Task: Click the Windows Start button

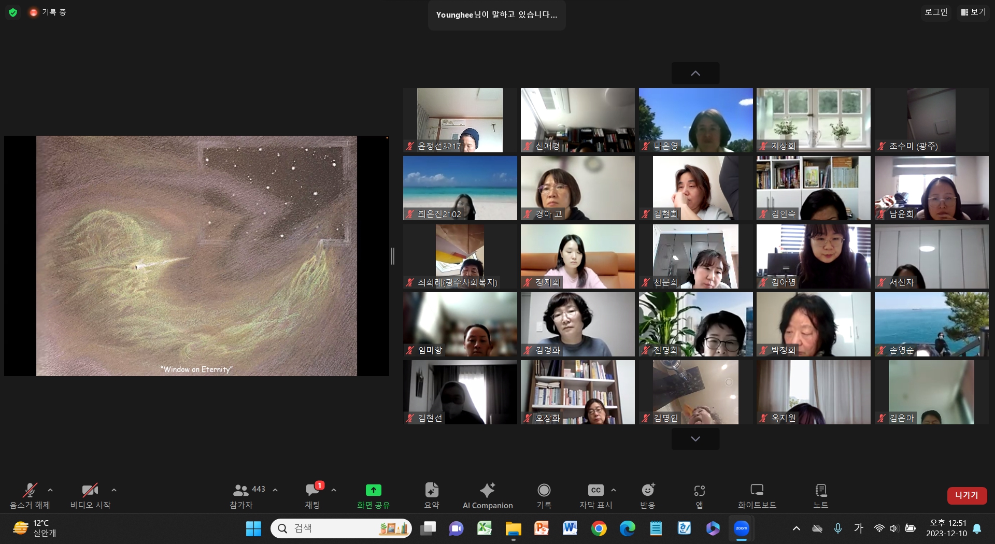Action: click(253, 528)
